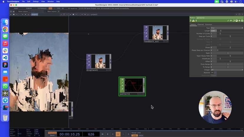Image resolution: width=244 pixels, height=137 pixels.
Task: Pause timeline playback
Action: pos(108,134)
